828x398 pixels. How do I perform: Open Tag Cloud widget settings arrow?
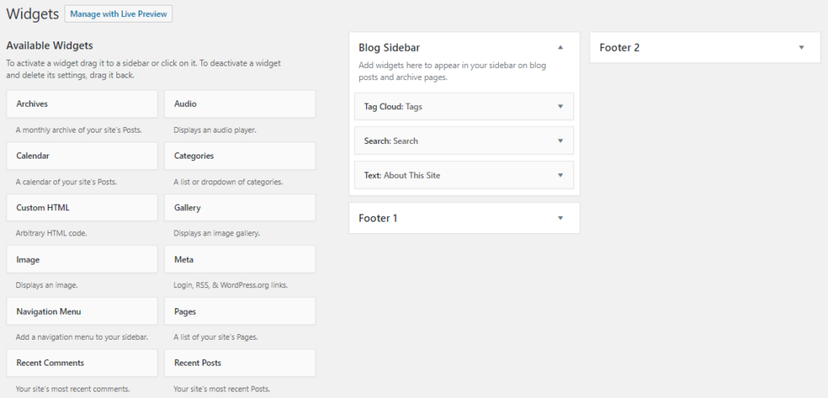[560, 106]
